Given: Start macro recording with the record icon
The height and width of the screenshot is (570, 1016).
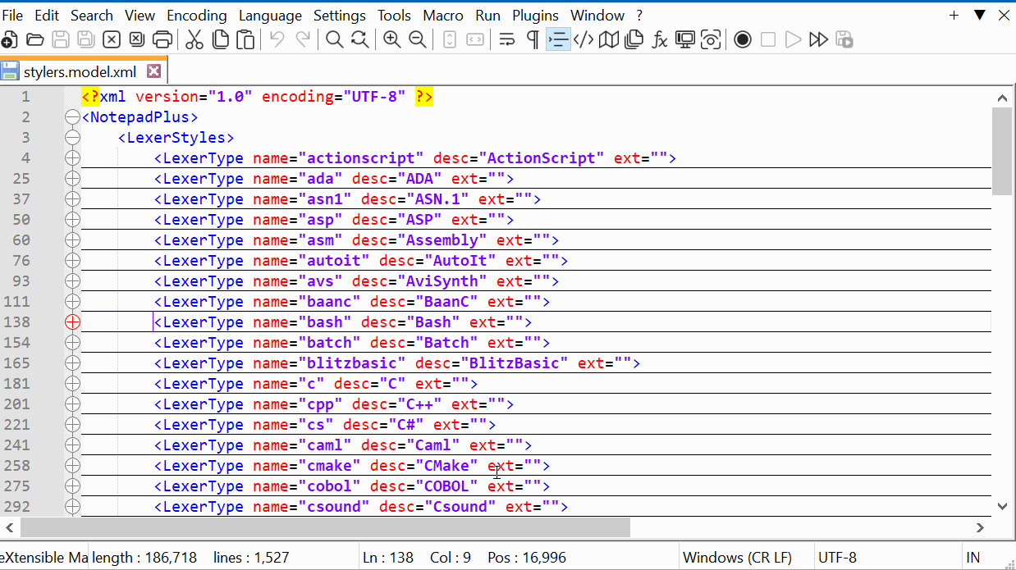Looking at the screenshot, I should click(x=742, y=39).
